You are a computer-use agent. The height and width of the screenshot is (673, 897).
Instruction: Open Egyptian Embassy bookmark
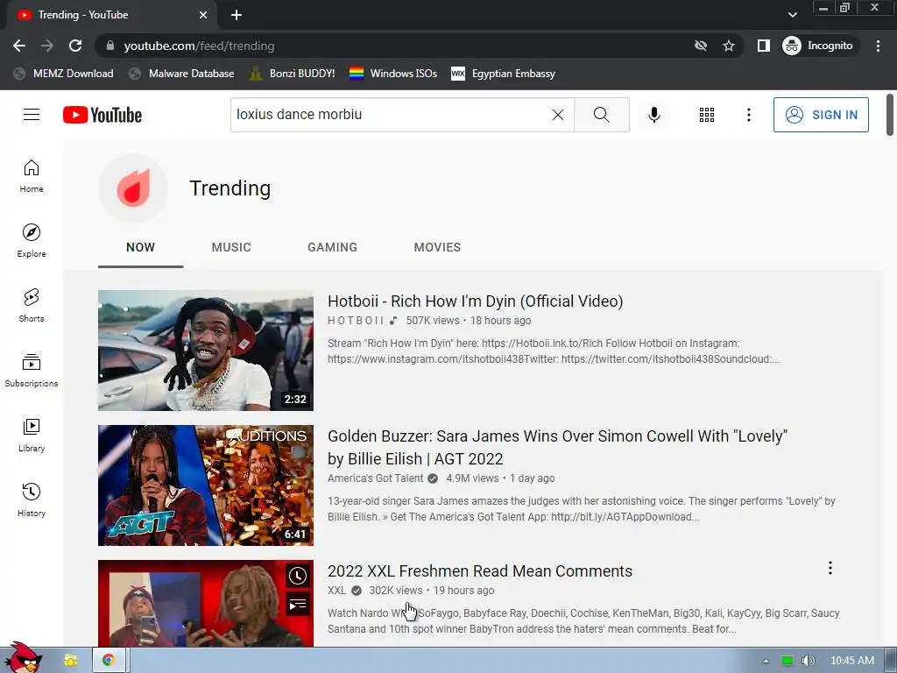(504, 74)
